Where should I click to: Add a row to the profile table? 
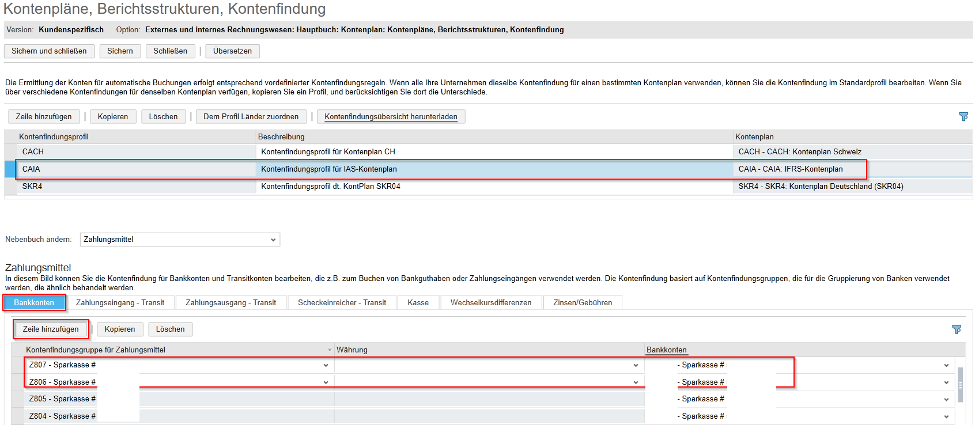(44, 117)
